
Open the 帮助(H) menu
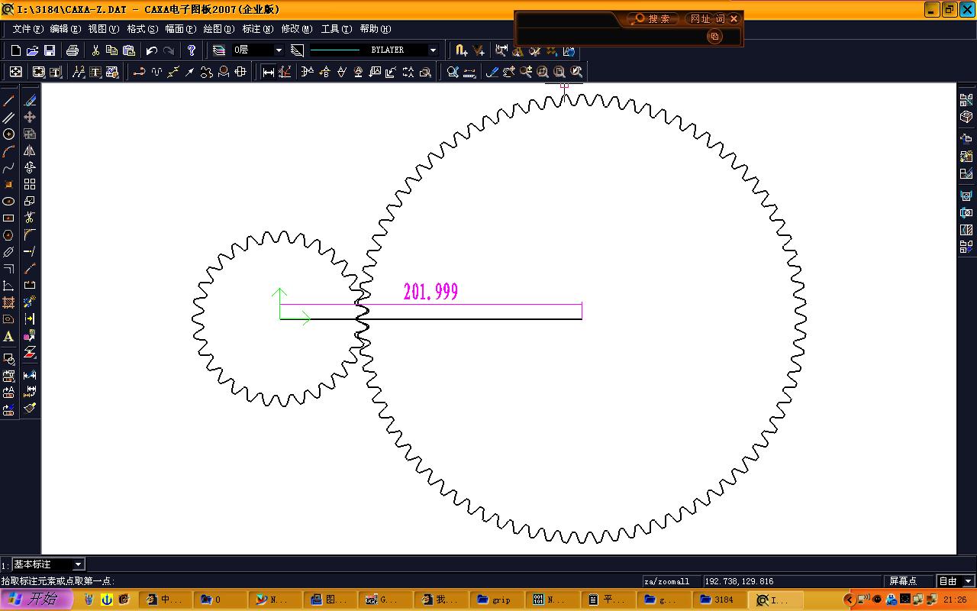375,29
